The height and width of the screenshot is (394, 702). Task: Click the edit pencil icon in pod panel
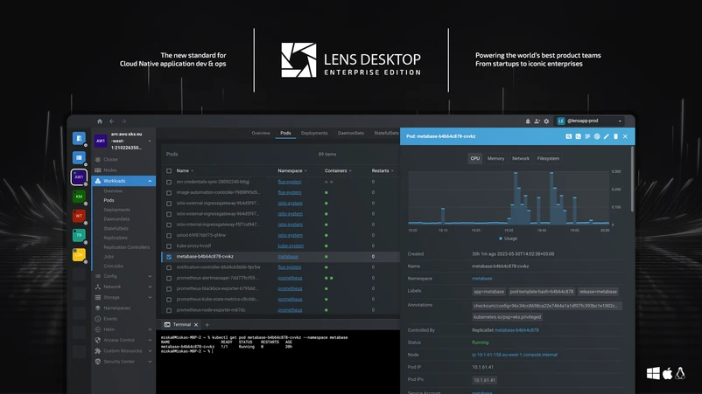(x=607, y=136)
